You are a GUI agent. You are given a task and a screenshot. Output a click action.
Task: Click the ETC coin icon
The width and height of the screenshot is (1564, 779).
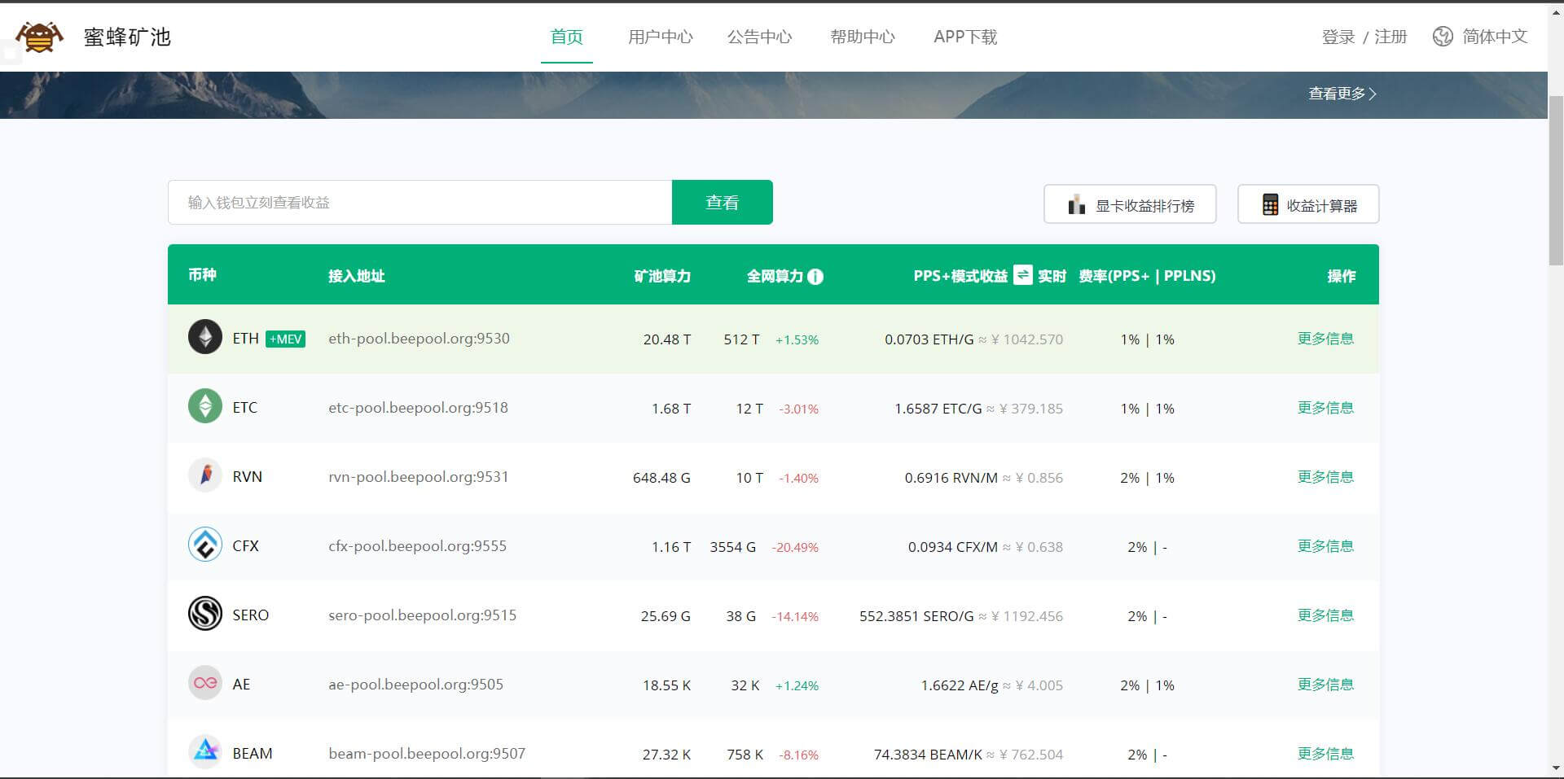click(205, 406)
